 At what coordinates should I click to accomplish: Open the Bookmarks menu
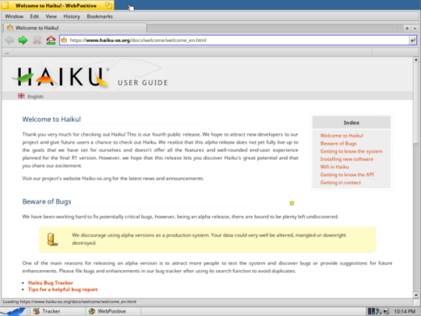(x=100, y=16)
